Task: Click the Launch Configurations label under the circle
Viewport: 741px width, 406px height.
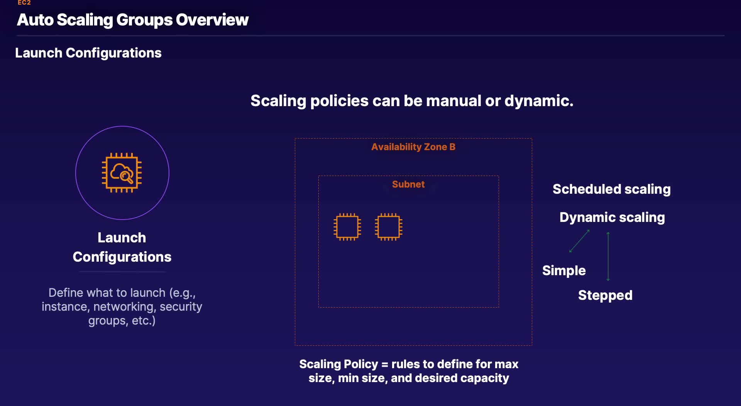Action: click(122, 247)
